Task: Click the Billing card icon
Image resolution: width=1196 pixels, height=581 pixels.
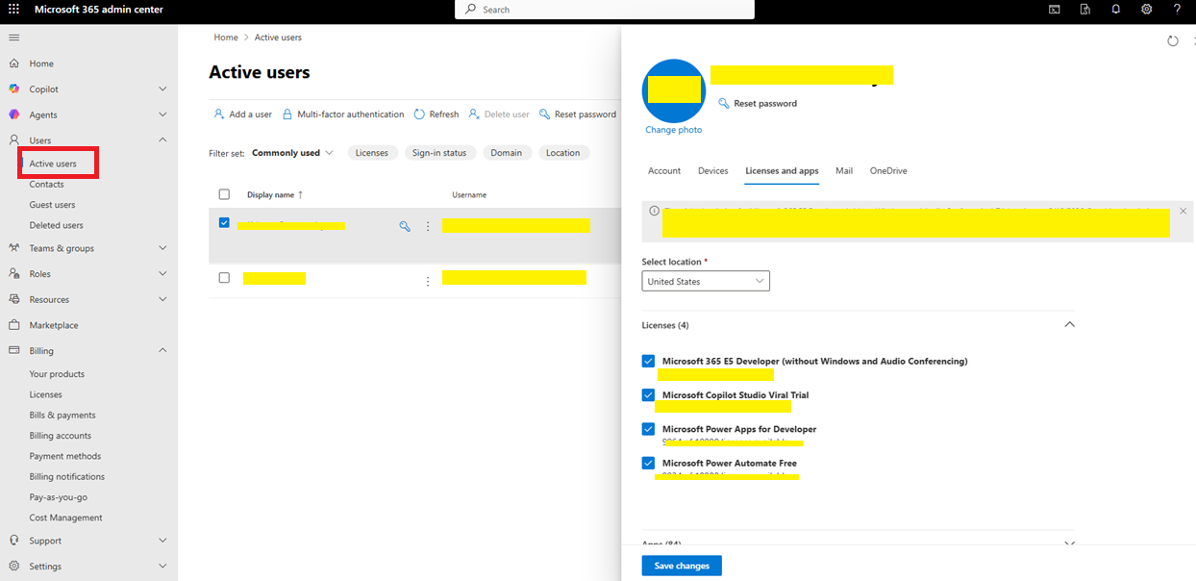Action: point(13,351)
